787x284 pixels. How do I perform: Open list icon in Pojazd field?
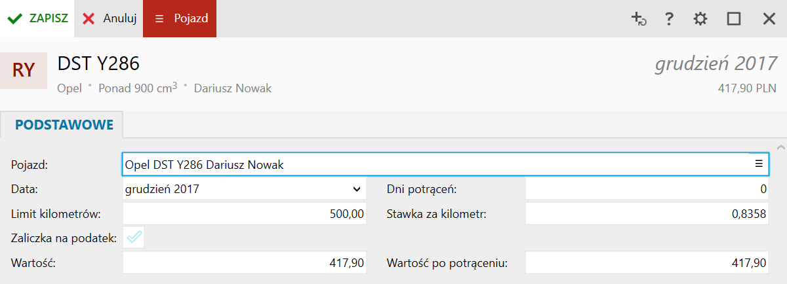[759, 164]
